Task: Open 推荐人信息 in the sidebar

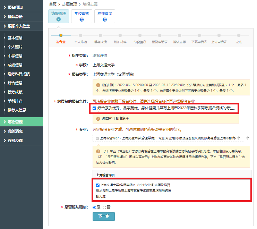Action: pyautogui.click(x=17, y=110)
